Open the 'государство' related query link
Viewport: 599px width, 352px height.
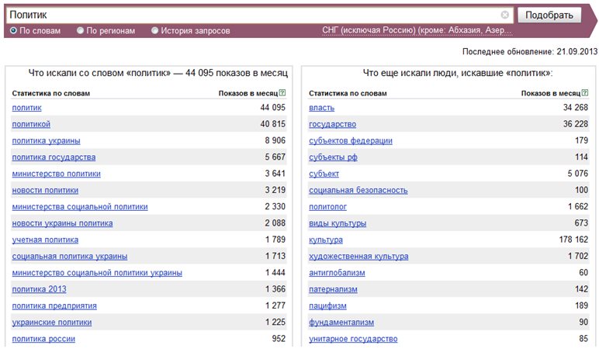[332, 125]
